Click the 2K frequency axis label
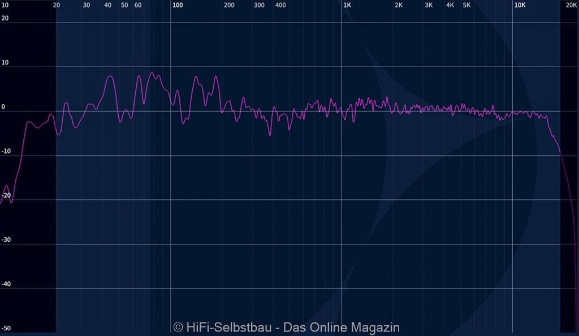This screenshot has width=579, height=336. (x=399, y=5)
